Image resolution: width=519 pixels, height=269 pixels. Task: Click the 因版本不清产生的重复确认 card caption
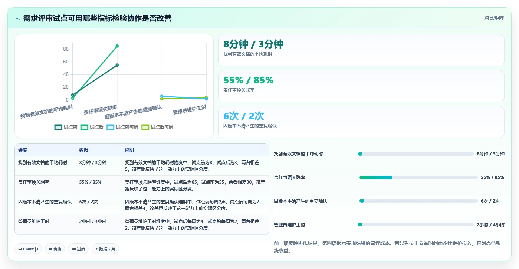point(250,126)
